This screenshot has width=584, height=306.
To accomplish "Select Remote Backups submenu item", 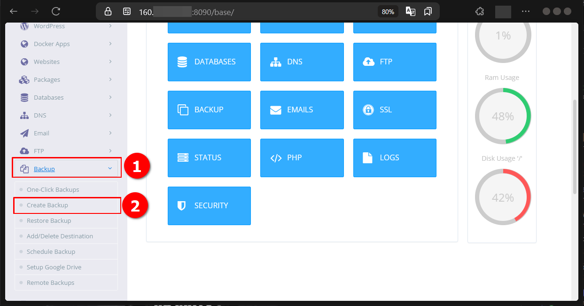I will [x=66, y=282].
